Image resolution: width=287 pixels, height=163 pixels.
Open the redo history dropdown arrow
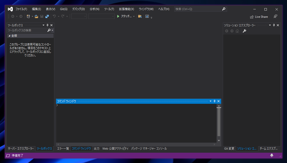click(67, 17)
